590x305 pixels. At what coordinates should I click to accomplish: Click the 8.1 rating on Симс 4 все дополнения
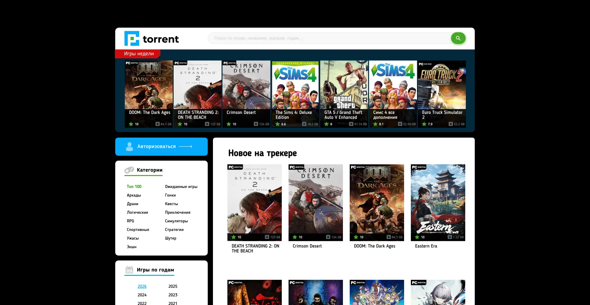[x=381, y=124]
